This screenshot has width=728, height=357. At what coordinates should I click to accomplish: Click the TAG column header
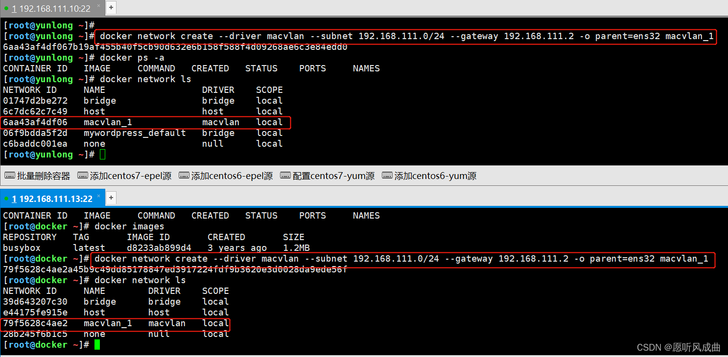click(81, 237)
